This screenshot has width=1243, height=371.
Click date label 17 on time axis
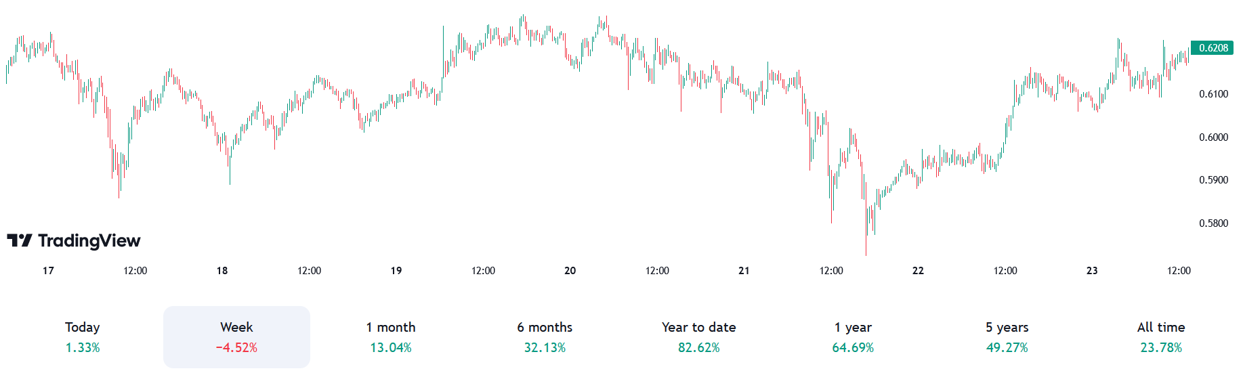pos(48,271)
